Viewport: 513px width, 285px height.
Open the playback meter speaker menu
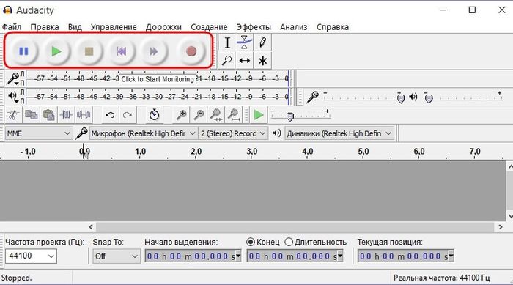(x=12, y=96)
